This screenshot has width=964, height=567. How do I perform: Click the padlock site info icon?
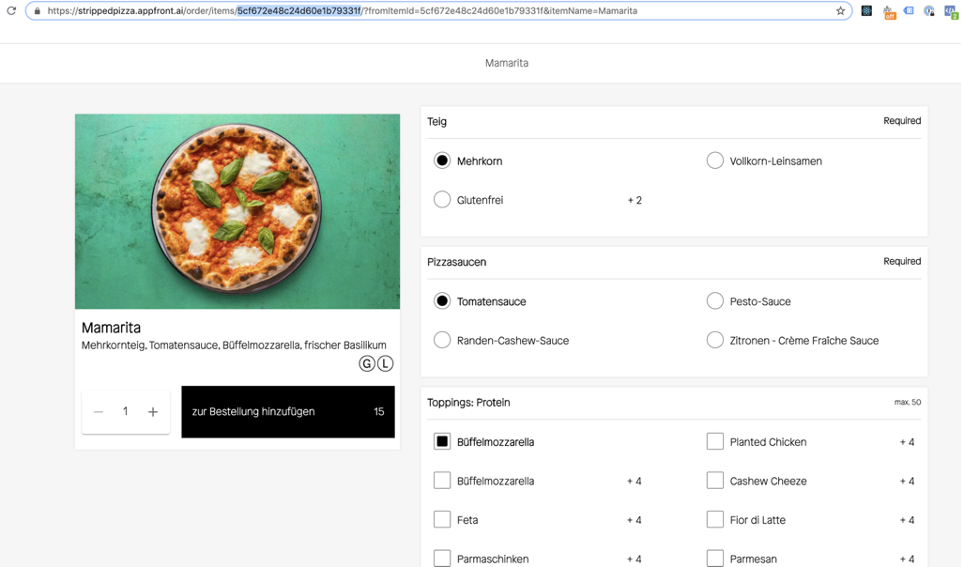37,11
